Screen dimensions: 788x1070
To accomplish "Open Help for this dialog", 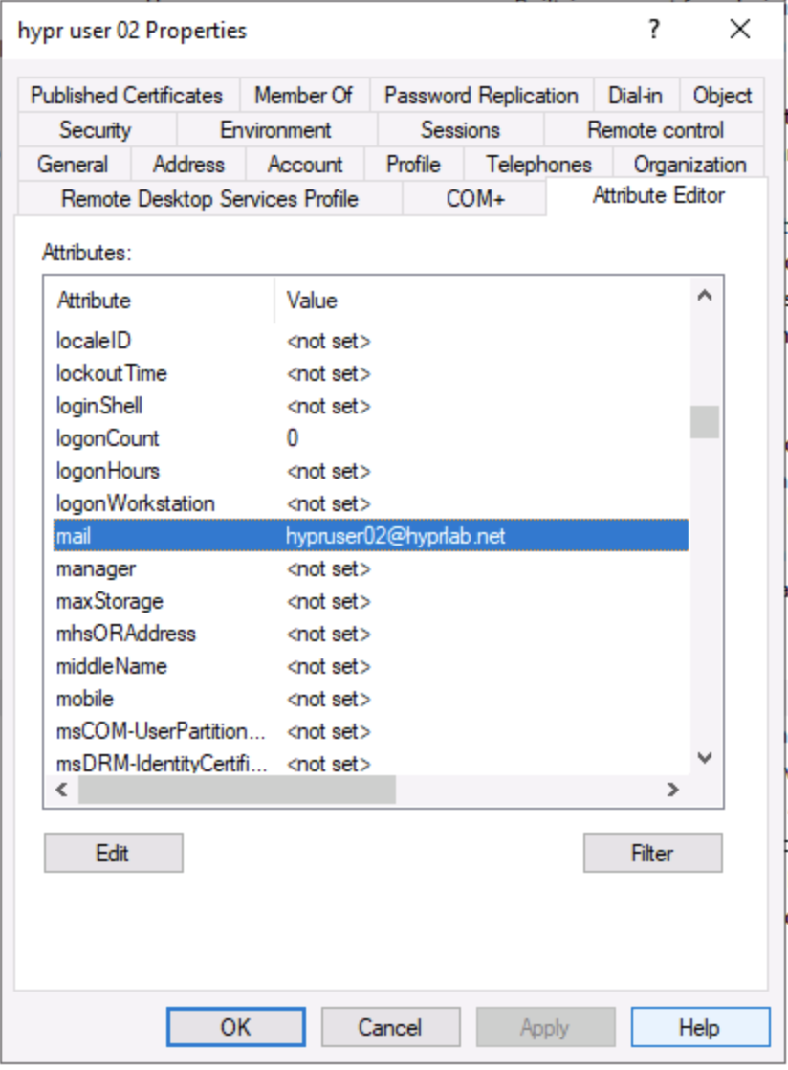I will point(701,1026).
